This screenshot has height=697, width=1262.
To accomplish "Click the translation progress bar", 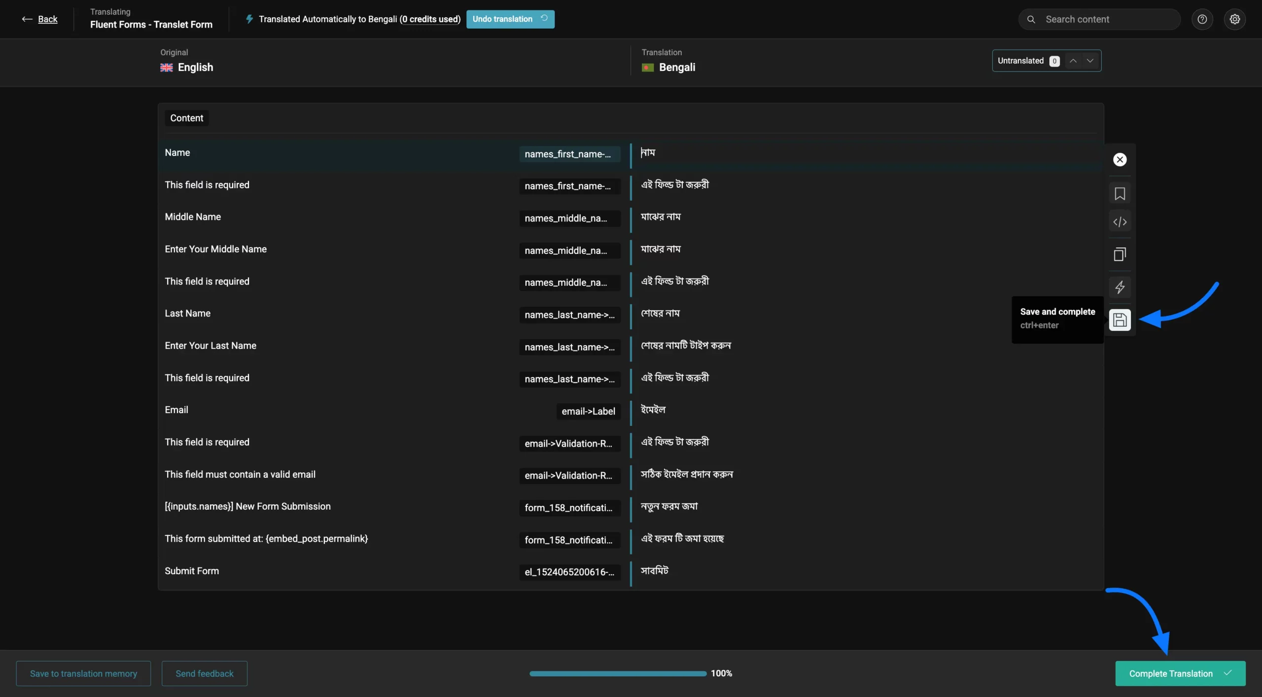I will 618,673.
